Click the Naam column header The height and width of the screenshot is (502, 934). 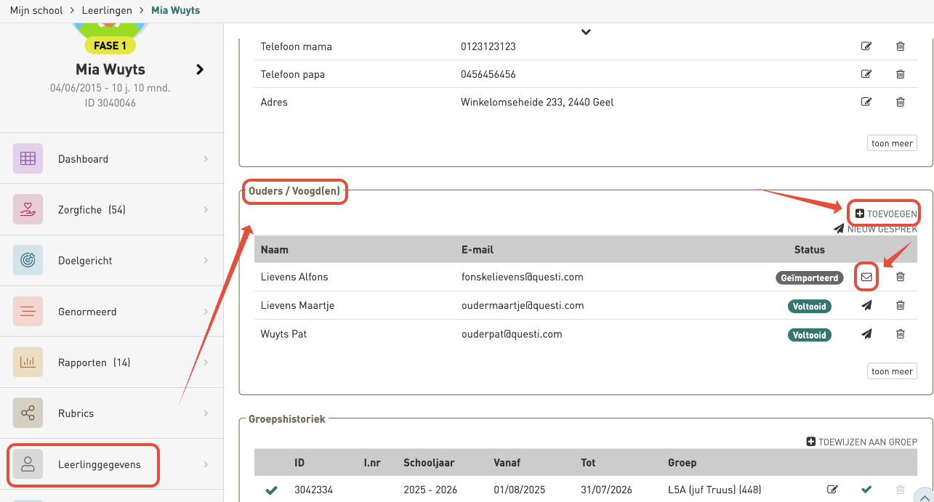[275, 249]
